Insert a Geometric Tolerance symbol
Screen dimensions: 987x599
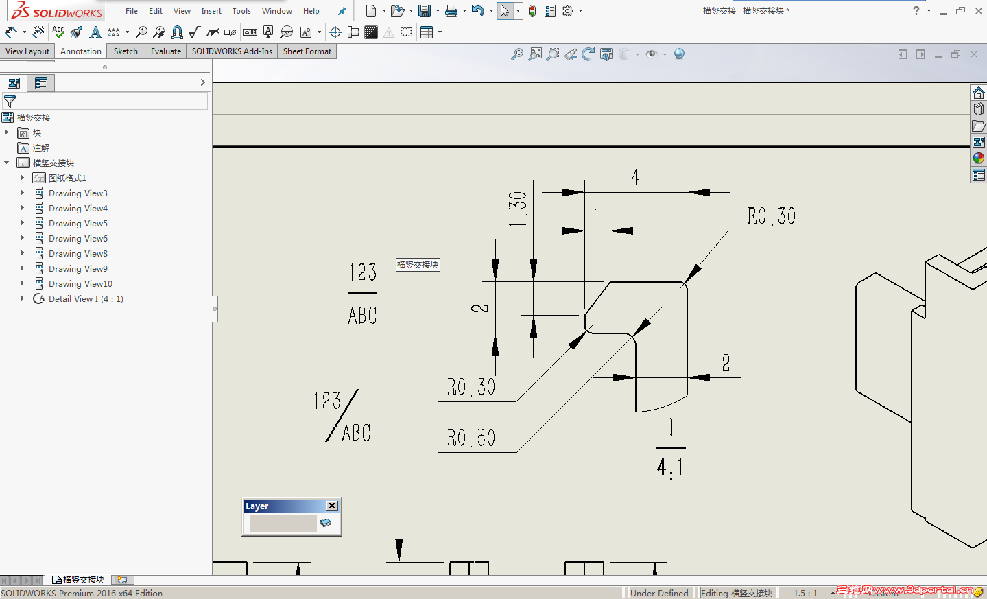coord(250,32)
